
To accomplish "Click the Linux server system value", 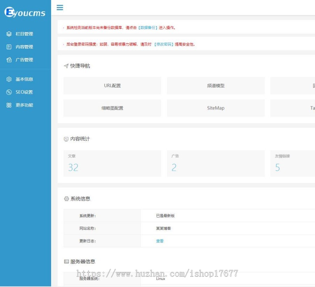I will [x=161, y=279].
